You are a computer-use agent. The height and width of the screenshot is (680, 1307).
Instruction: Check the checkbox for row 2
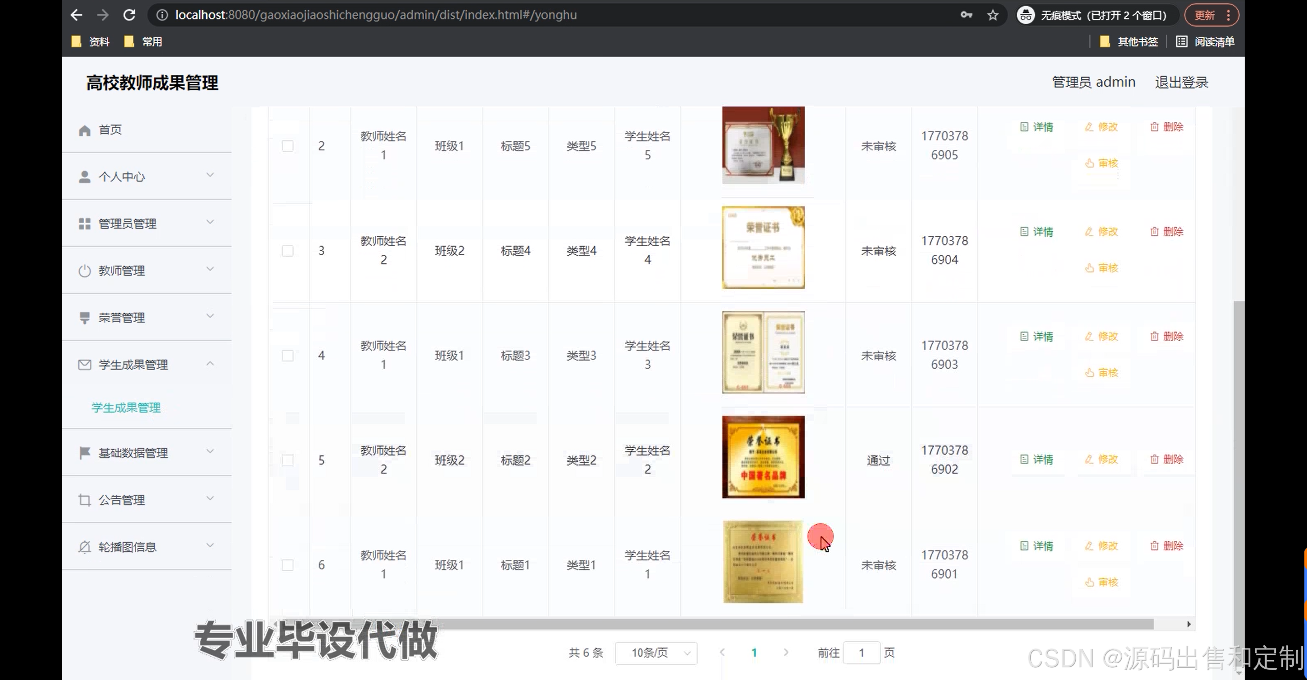(x=287, y=146)
